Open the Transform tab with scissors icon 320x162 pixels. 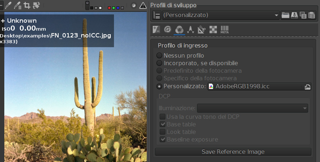point(202,30)
